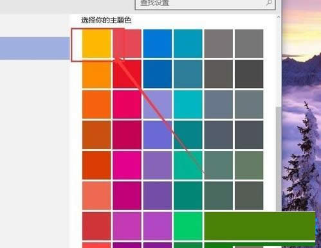Viewport: 321px width, 248px height.
Task: Select the dark teal swatch in fourth row
Action: click(x=188, y=135)
